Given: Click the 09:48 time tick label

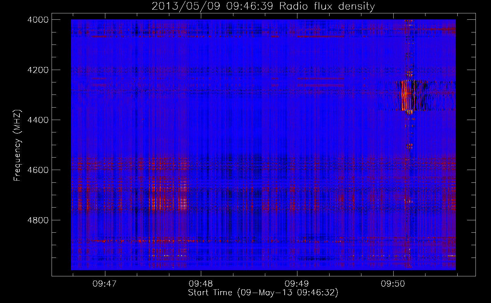Looking at the screenshot, I should 201,284.
